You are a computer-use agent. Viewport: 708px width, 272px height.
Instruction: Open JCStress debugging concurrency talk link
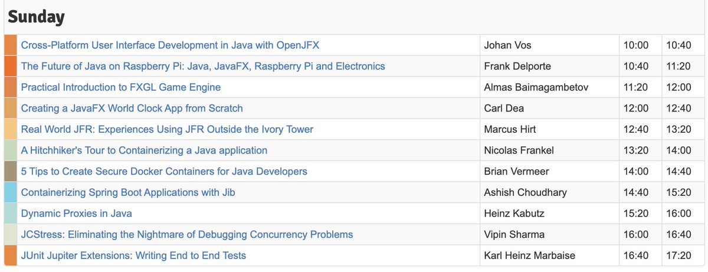pos(187,235)
